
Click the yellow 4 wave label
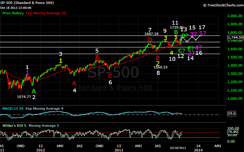pos(171,53)
